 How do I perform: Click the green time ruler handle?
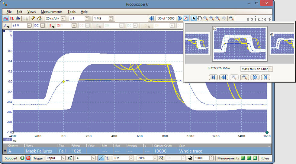click(x=267, y=132)
